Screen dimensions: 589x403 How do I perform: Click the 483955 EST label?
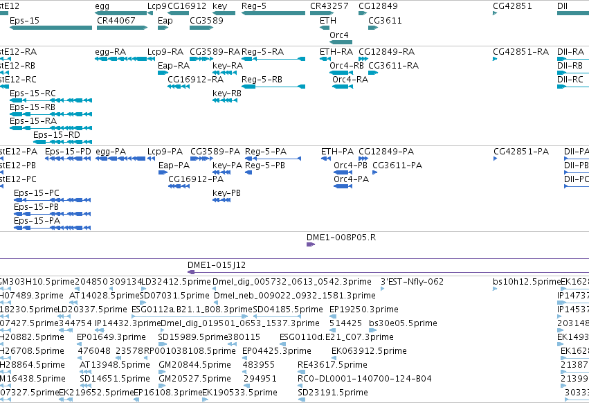coord(259,365)
